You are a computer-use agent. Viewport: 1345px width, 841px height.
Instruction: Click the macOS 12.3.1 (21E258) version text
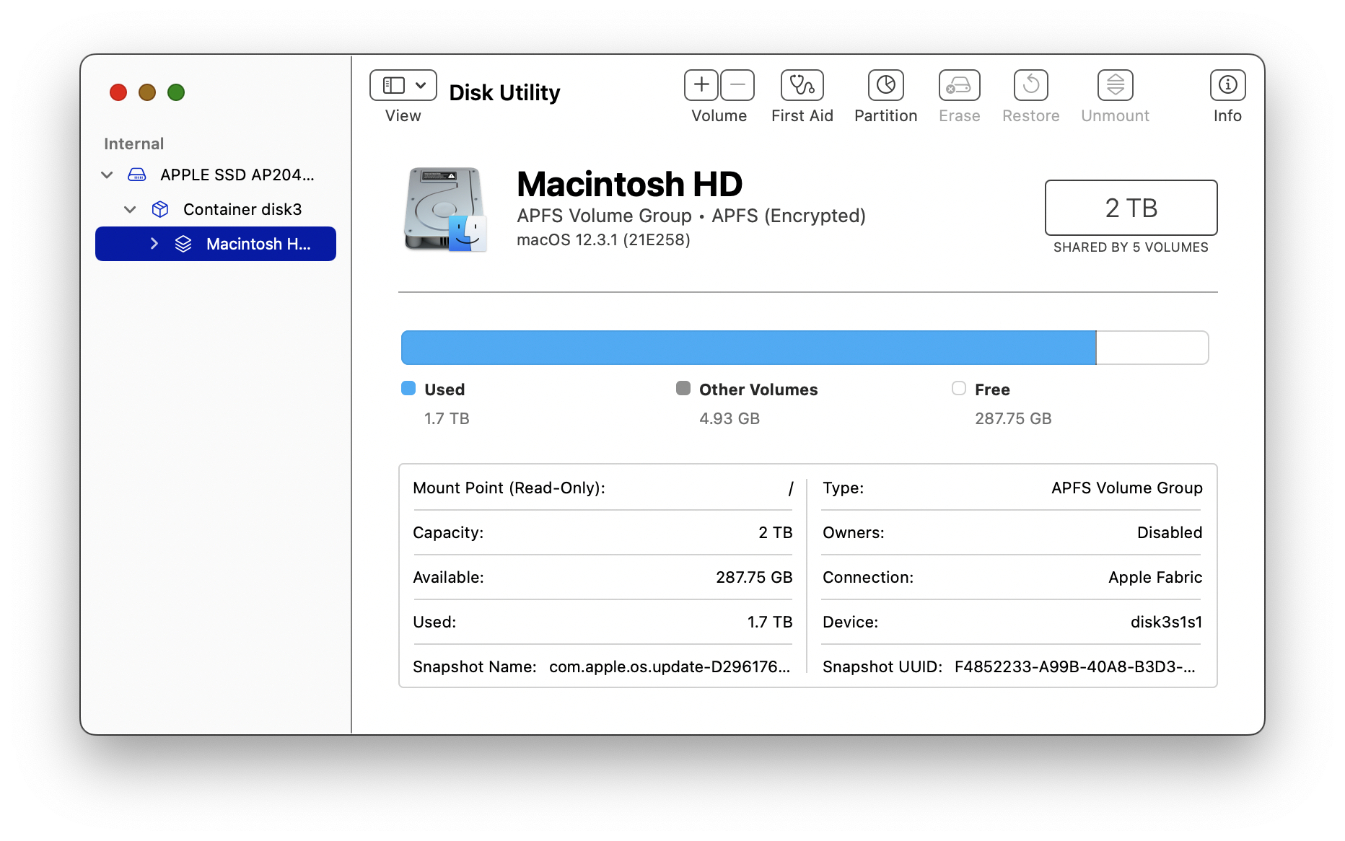click(x=604, y=239)
